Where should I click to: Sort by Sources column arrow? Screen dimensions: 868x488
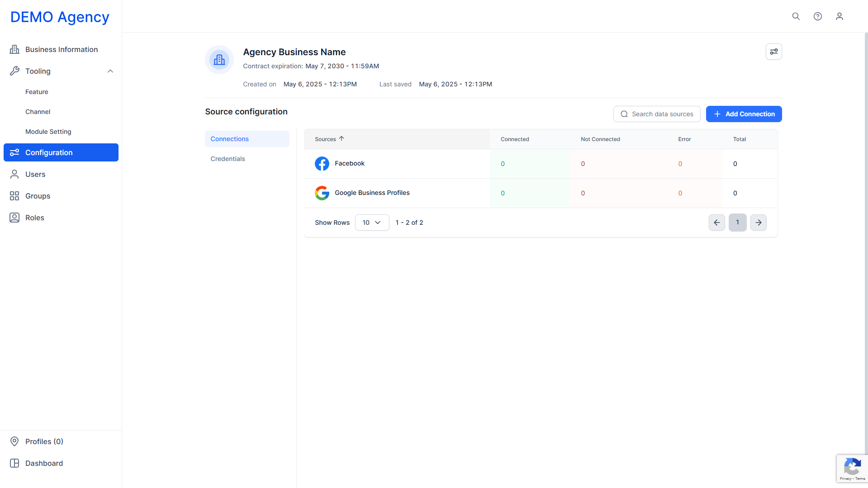tap(342, 139)
